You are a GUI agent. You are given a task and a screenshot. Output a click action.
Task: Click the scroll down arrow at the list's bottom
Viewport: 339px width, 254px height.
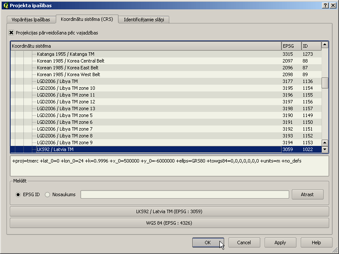click(325, 149)
